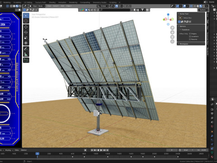This screenshot has width=217, height=163.
Task: Open the Object Data green triangle tab
Action: point(212,153)
